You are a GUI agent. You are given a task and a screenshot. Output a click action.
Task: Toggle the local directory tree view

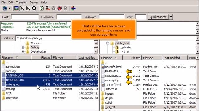tap(22, 9)
